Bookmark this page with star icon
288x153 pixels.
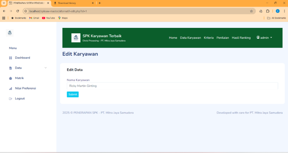[251, 11]
